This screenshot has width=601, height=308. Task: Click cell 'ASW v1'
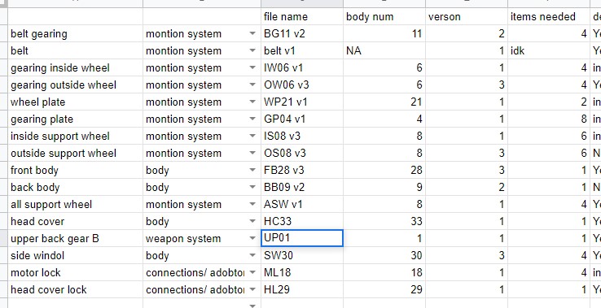coord(302,204)
